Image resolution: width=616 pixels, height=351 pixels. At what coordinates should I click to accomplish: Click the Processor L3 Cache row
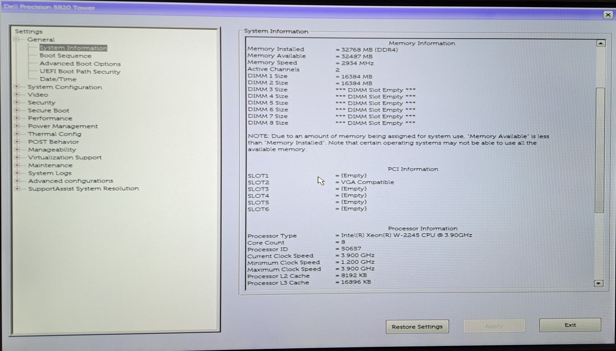[309, 283]
